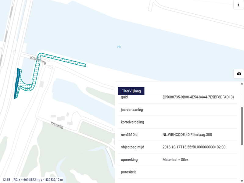Click the jaarvanaanleg row
The width and height of the screenshot is (244, 183).
point(132,109)
